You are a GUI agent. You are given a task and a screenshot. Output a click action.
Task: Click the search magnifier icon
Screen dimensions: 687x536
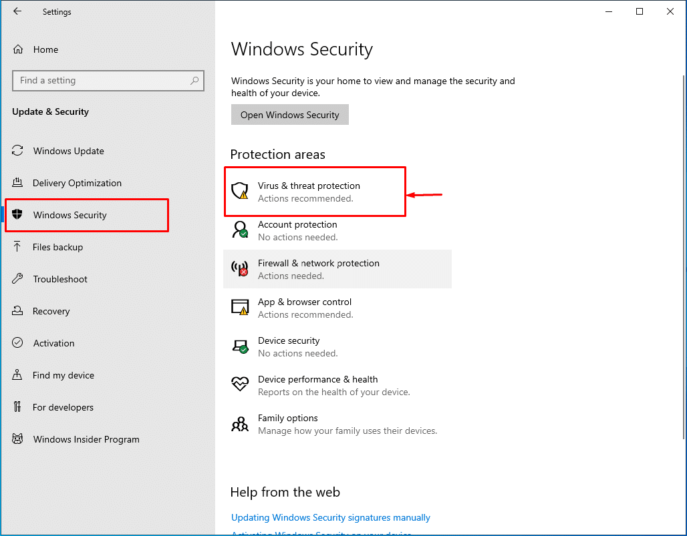point(194,81)
